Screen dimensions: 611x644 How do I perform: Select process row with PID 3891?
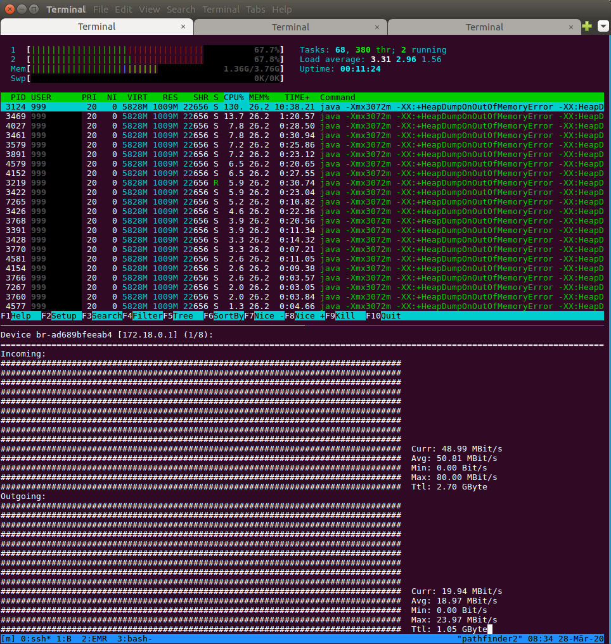[x=302, y=155]
